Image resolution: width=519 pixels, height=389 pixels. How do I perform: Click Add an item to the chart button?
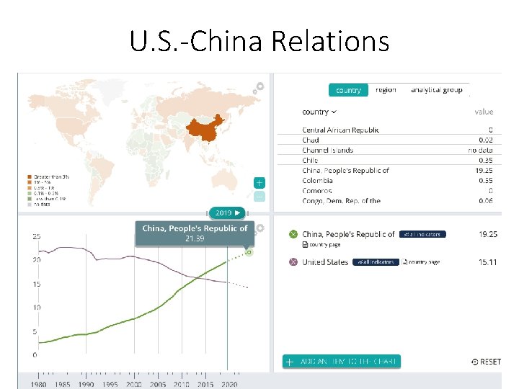click(x=341, y=361)
